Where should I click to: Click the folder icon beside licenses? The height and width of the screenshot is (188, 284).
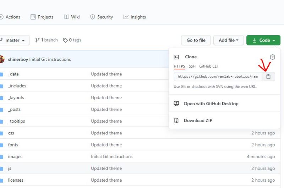tap(2, 180)
